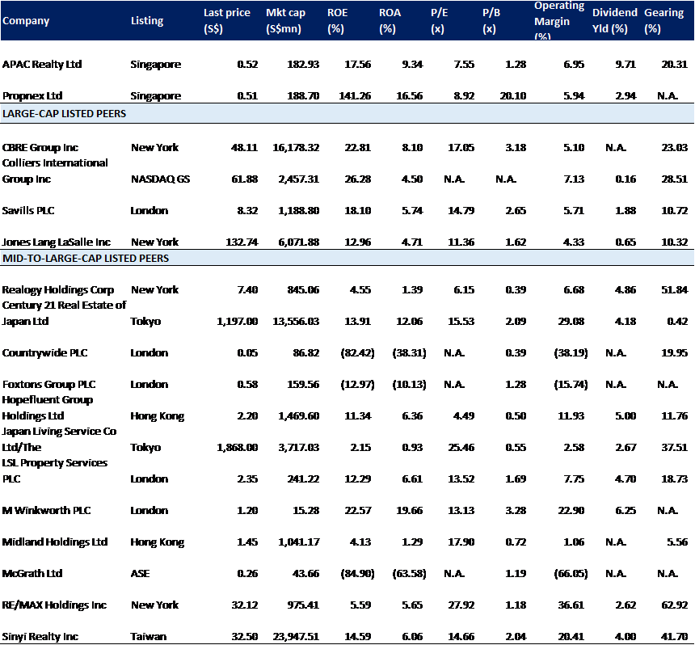The image size is (695, 645).
Task: Click the ROA (%) column header
Action: pyautogui.click(x=390, y=21)
